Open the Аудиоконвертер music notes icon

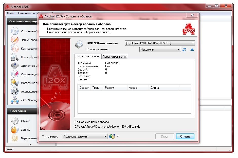14,92
